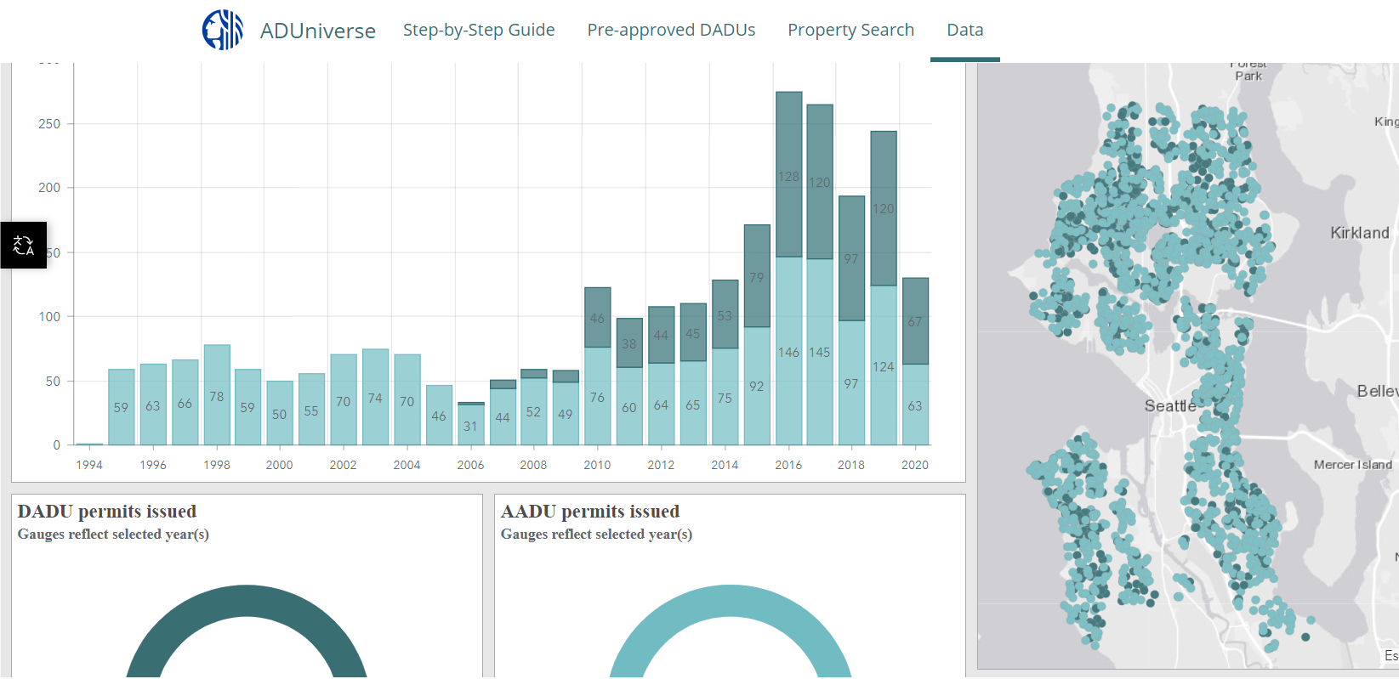Select the Data tab

coord(964,30)
